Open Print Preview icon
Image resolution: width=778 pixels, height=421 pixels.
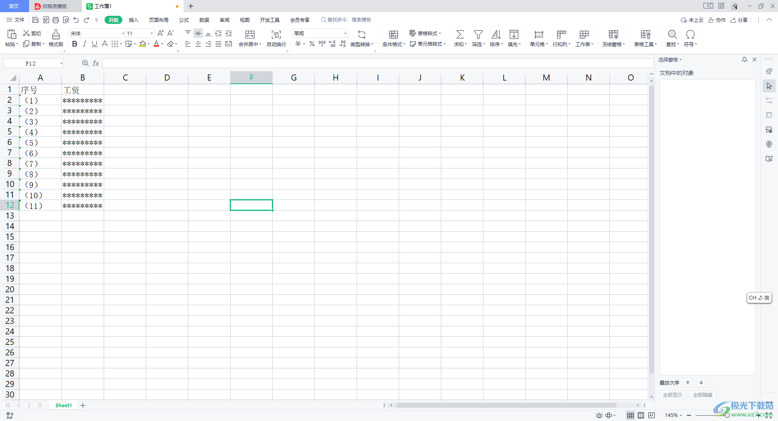(66, 20)
